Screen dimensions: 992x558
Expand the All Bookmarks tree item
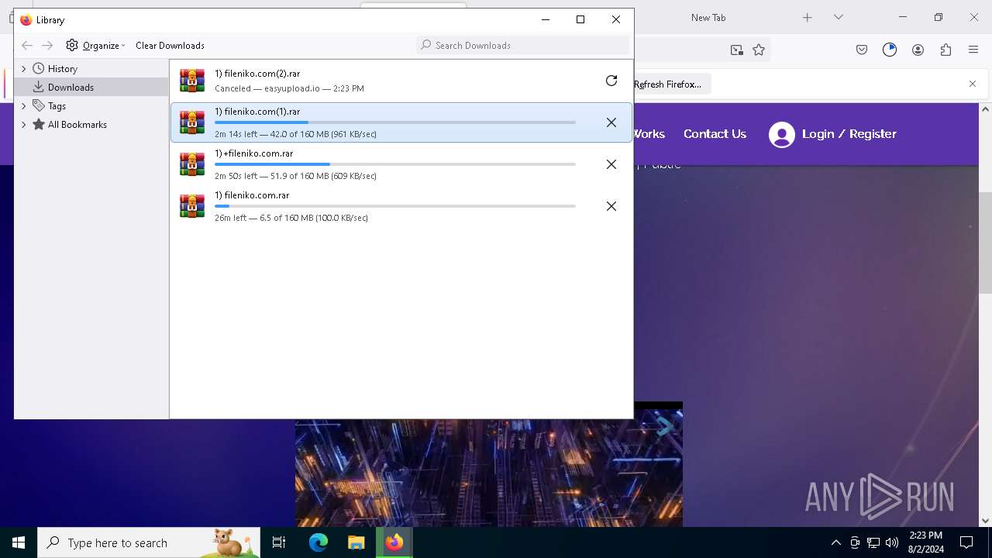(23, 125)
